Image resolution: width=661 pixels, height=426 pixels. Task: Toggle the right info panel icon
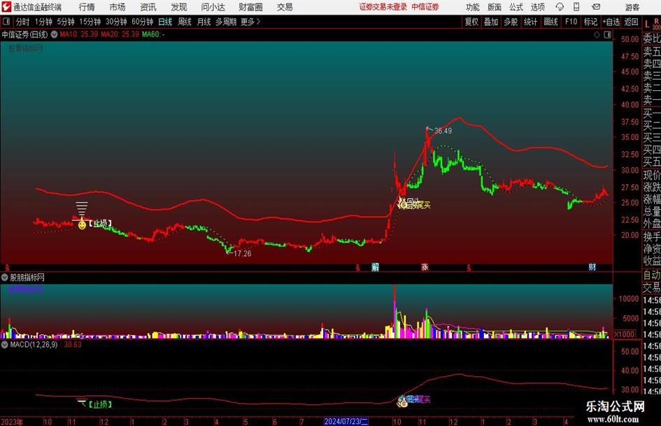(x=607, y=35)
